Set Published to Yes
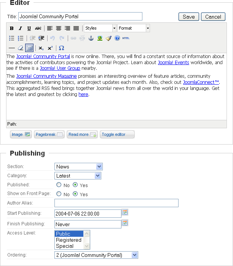This screenshot has height=266, width=233. 75,185
